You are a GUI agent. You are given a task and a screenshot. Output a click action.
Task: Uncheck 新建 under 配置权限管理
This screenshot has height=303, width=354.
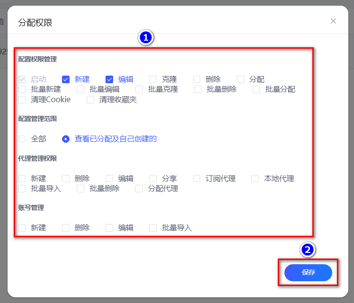point(66,79)
